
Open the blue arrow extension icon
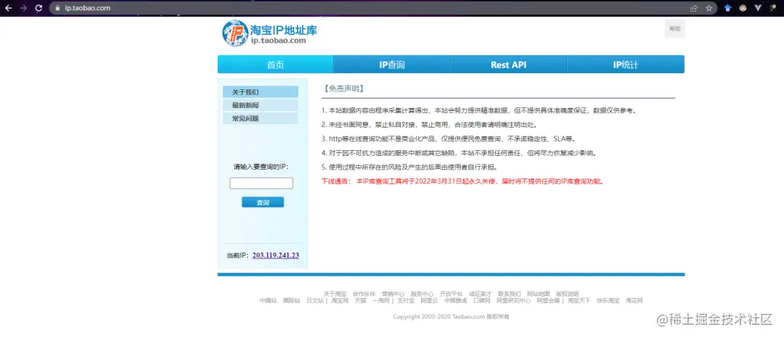[x=728, y=8]
